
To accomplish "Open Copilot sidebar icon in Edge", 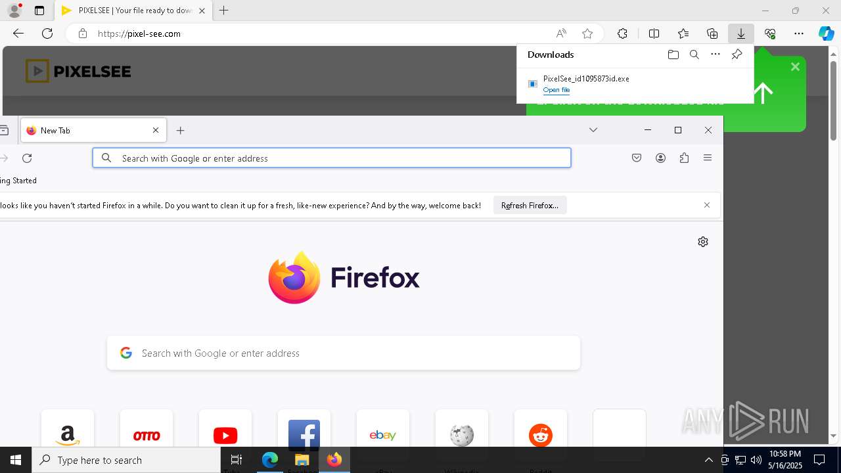I will pyautogui.click(x=827, y=34).
